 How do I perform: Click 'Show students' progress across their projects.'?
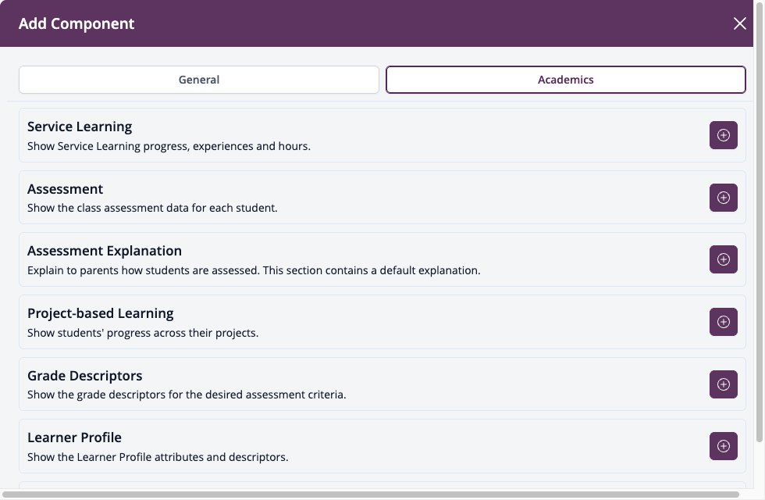[143, 333]
